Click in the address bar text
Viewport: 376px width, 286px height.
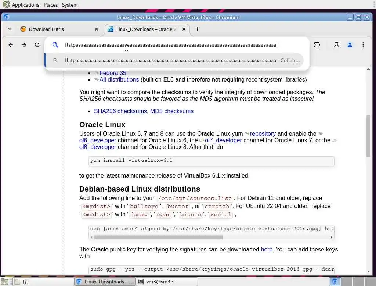click(x=170, y=45)
